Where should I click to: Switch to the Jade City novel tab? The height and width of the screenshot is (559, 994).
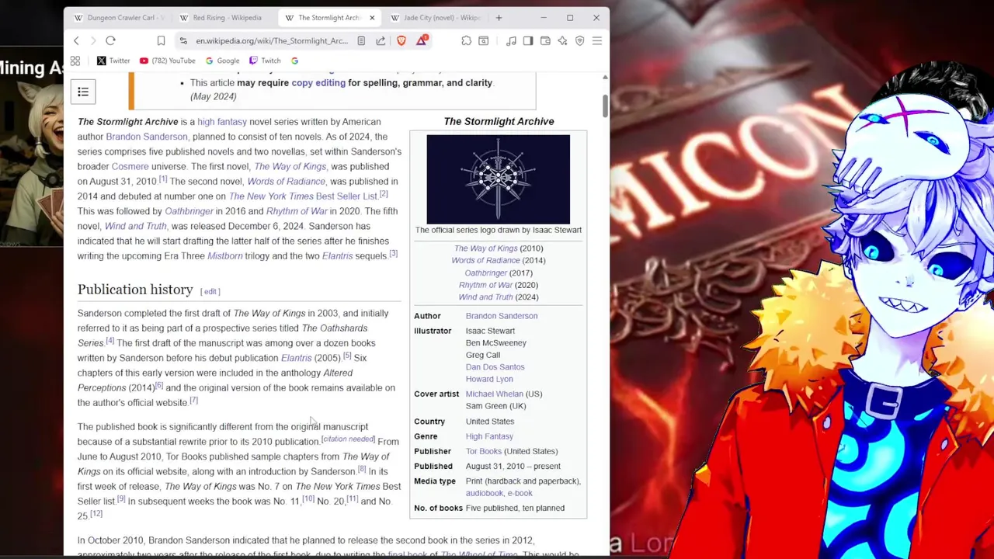437,17
